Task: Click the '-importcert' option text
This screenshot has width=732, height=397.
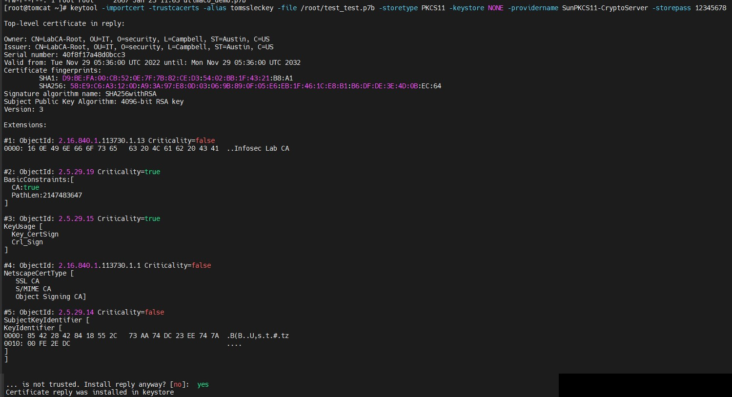Action: click(x=123, y=8)
